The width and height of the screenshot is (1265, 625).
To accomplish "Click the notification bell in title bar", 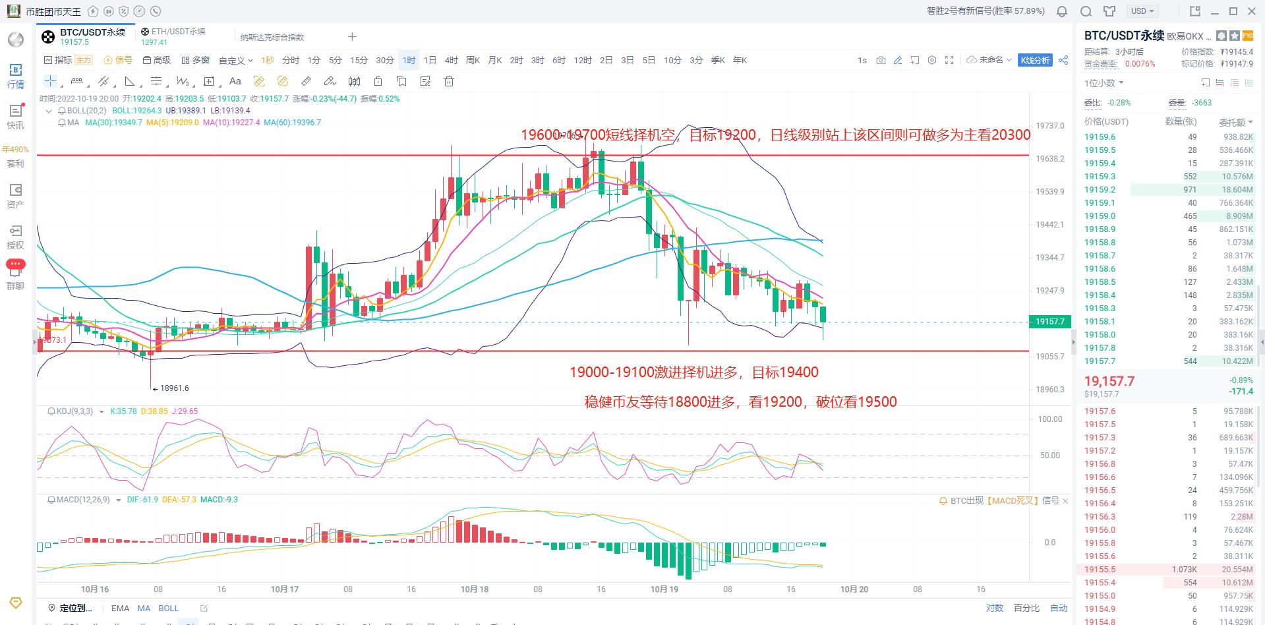I will (x=1062, y=11).
